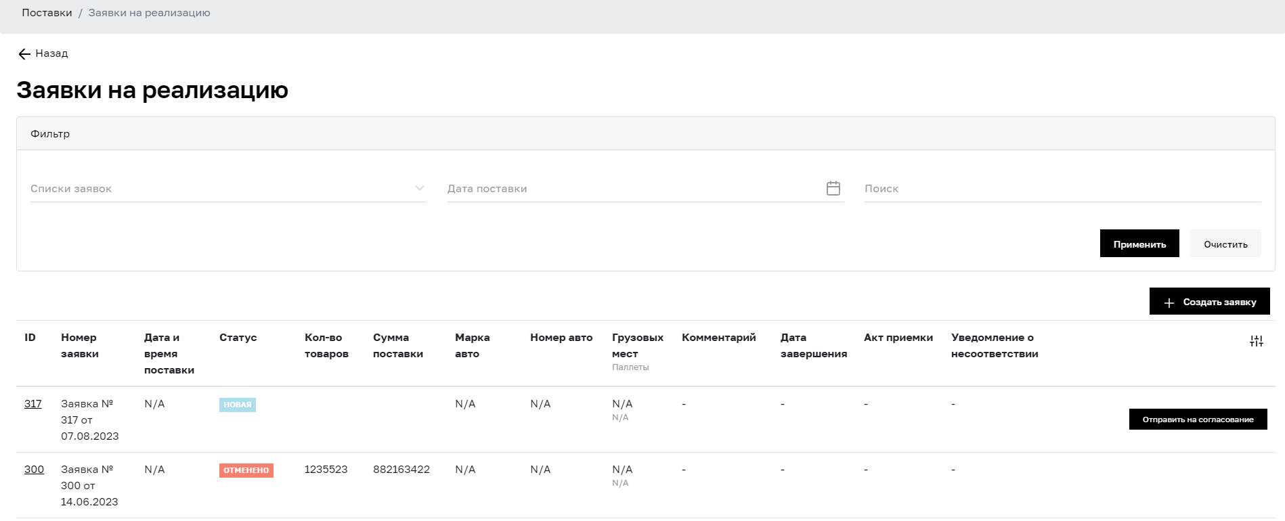Click the Паллеты subheader label
Screen dimensions: 1285x521
point(630,367)
